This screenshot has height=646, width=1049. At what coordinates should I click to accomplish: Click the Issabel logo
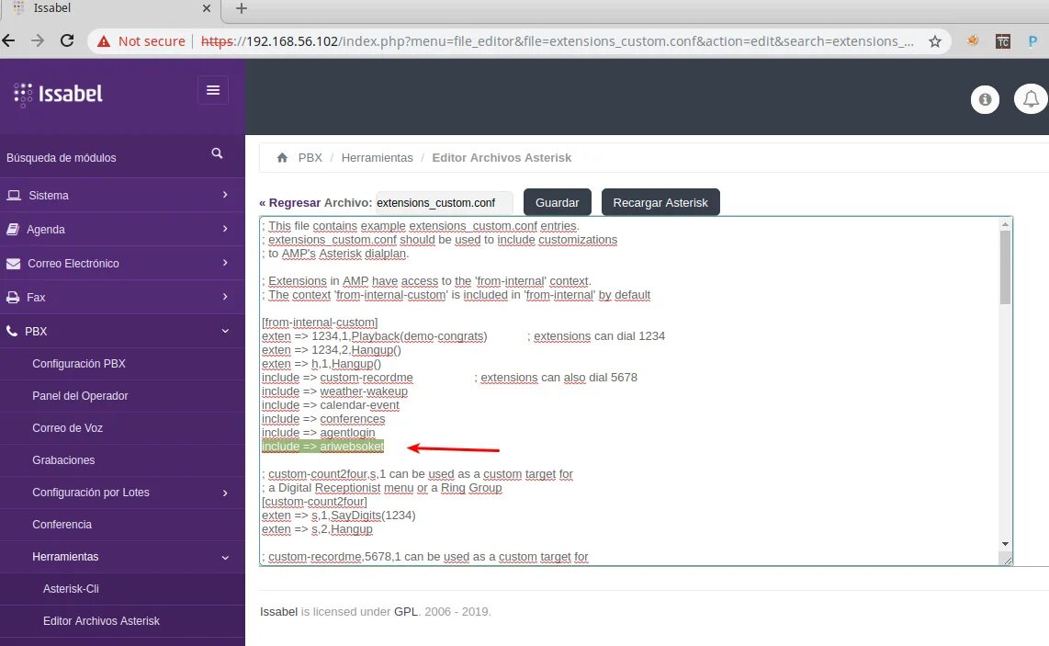(x=58, y=94)
